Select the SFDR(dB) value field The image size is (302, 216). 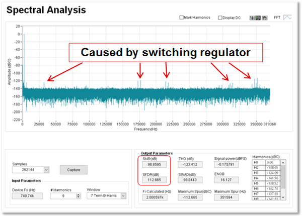[153, 180]
